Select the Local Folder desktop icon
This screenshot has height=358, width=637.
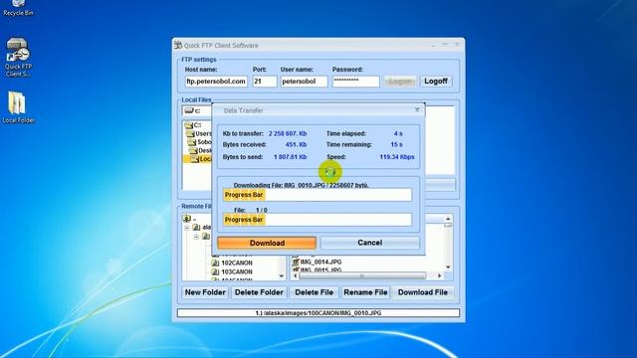[x=18, y=107]
